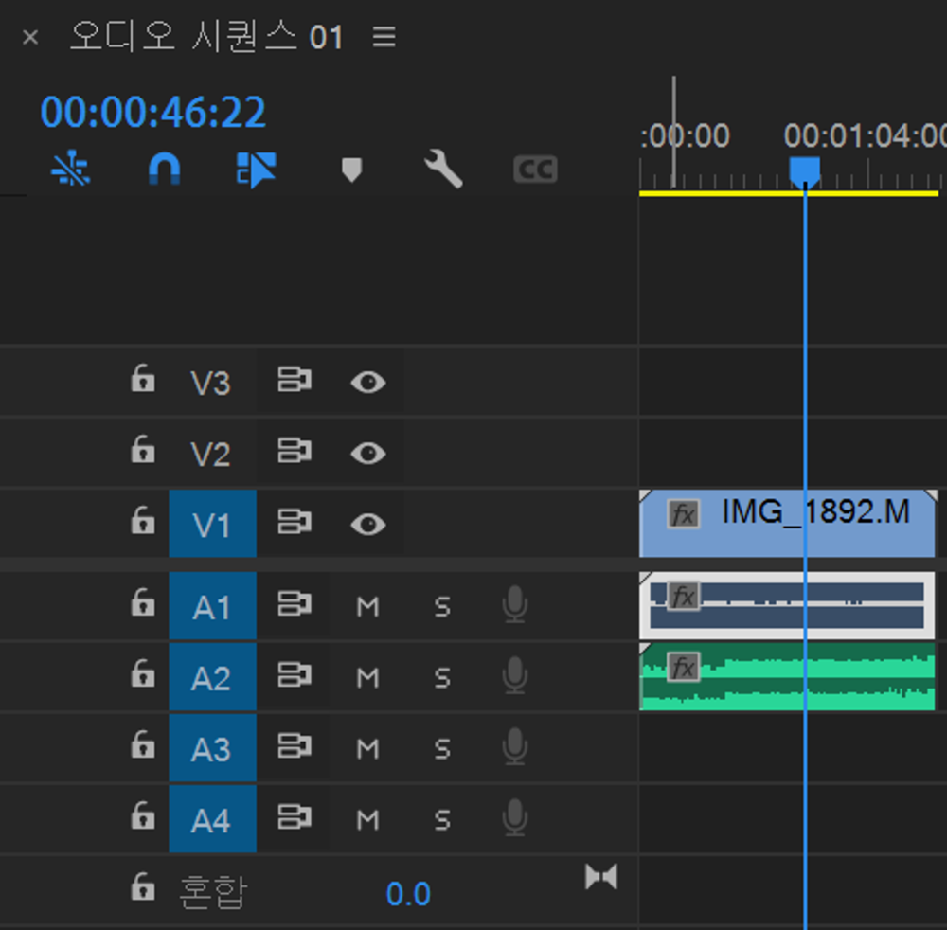947x930 pixels.
Task: Click the mix track output channel icon
Action: pos(601,877)
